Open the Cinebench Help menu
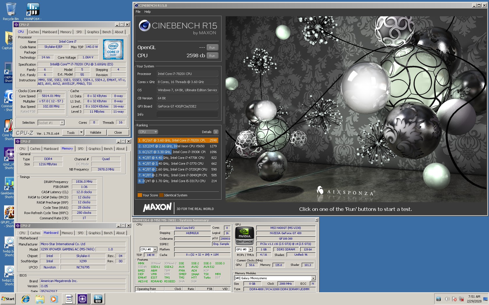This screenshot has width=489, height=305. point(148,12)
